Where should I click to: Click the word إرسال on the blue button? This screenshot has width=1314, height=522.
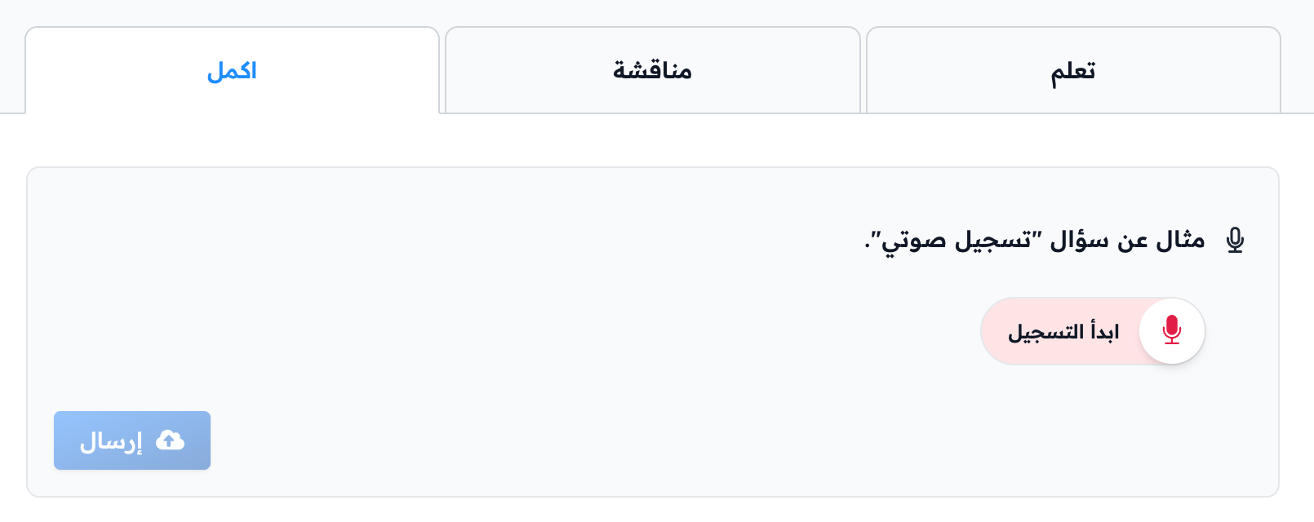(x=111, y=441)
